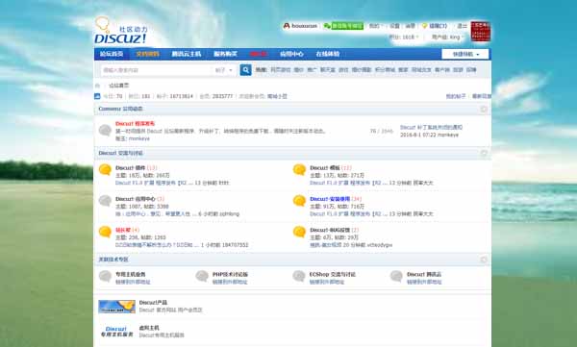
Task: Open the Discuz! 程序发布 forum link
Action: [x=135, y=124]
